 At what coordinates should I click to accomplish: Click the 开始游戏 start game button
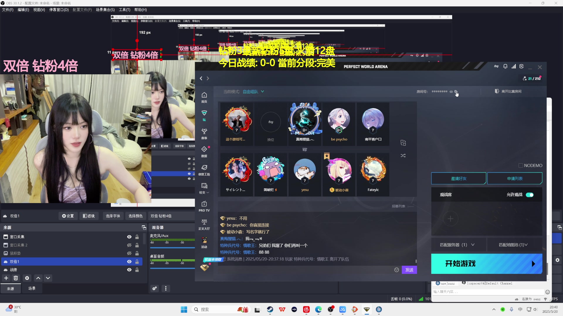click(x=486, y=264)
